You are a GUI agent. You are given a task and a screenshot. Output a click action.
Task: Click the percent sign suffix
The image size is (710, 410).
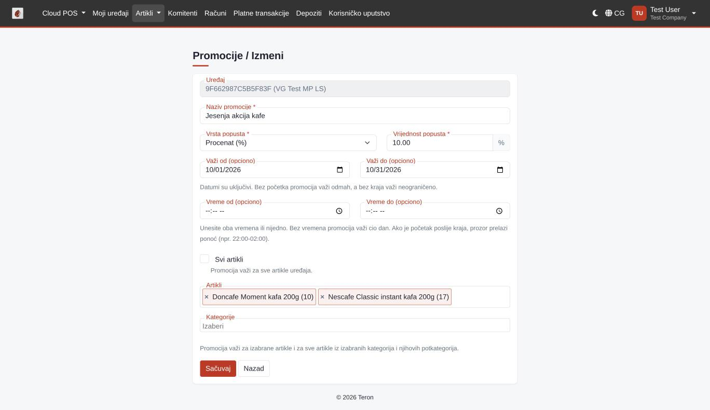501,143
